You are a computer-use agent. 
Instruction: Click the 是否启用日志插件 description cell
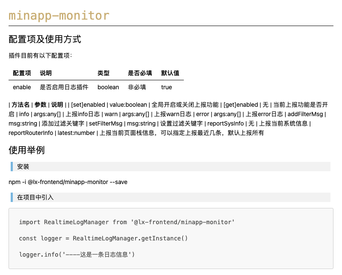(64, 87)
